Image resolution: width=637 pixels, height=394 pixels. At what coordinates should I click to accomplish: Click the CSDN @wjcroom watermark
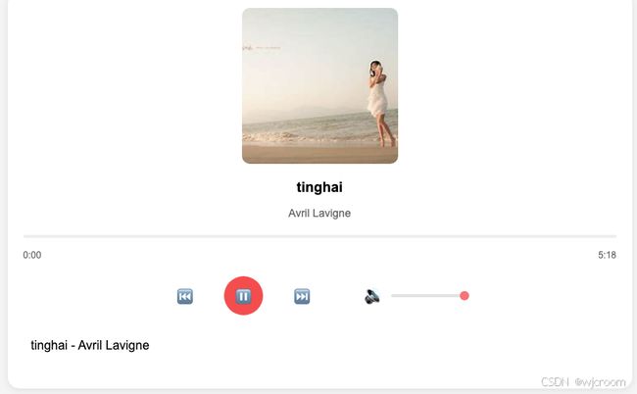click(x=583, y=382)
